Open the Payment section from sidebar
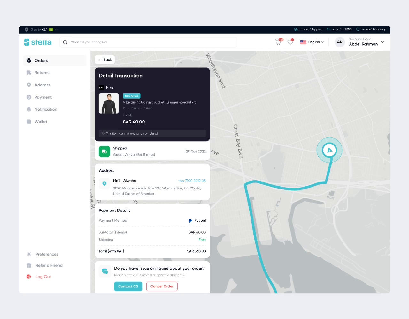Screen dimensions: 409x319 (29, 97)
